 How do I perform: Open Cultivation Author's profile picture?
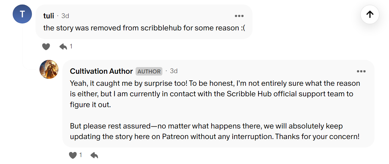tap(49, 69)
